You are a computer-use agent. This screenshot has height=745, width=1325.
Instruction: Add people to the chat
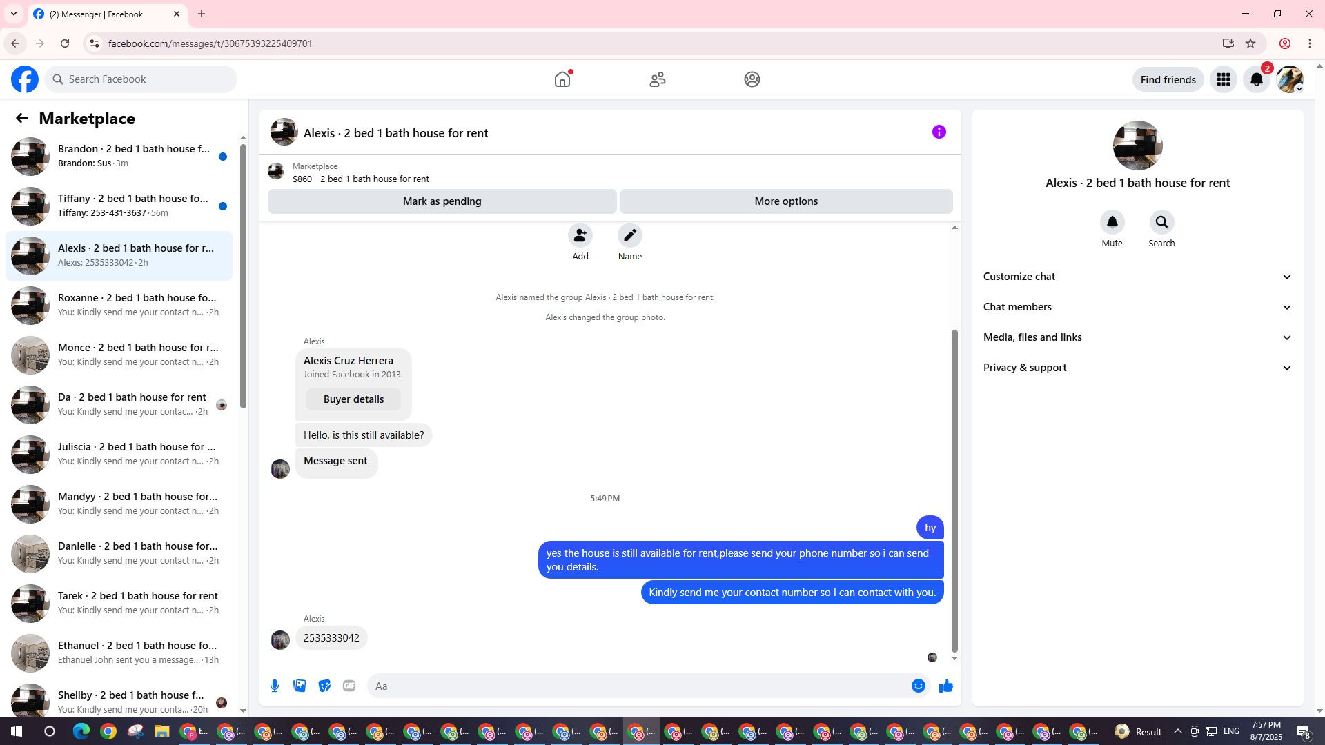[x=580, y=235]
